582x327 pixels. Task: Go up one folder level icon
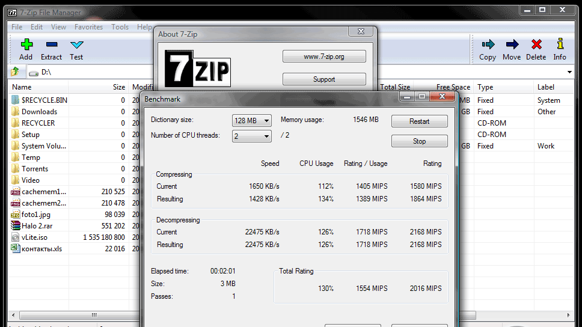pyautogui.click(x=15, y=72)
